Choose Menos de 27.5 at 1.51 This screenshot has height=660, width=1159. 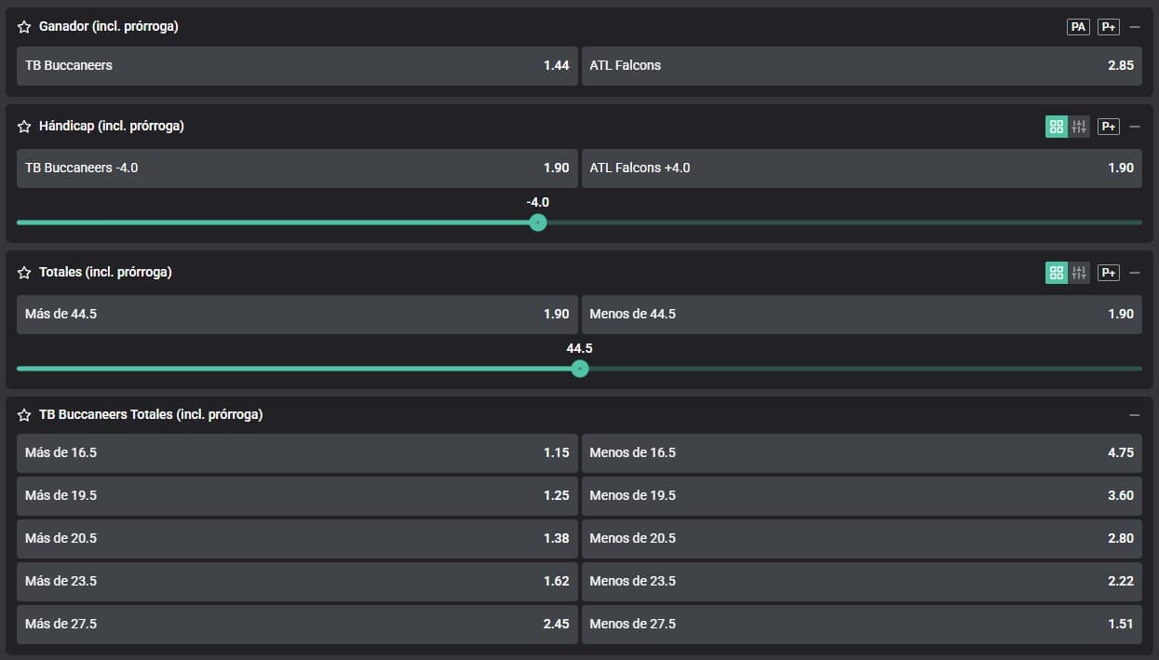coord(861,625)
